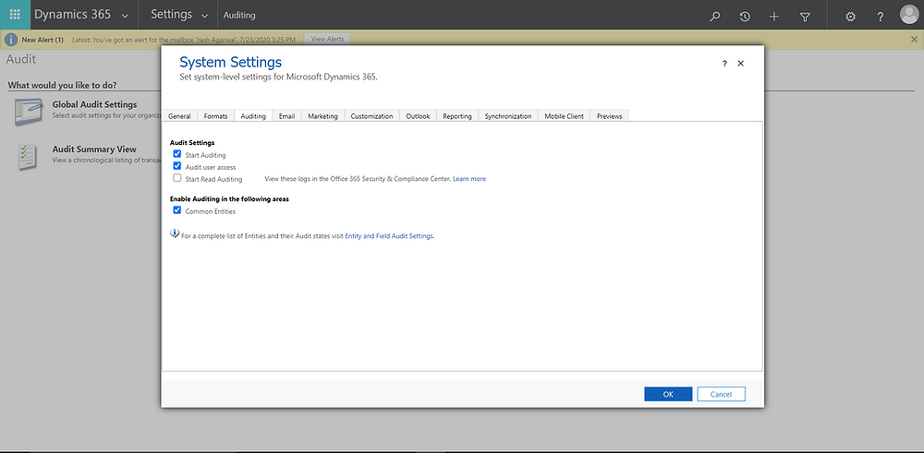Click the Audit Summary View checklist icon

tap(28, 157)
